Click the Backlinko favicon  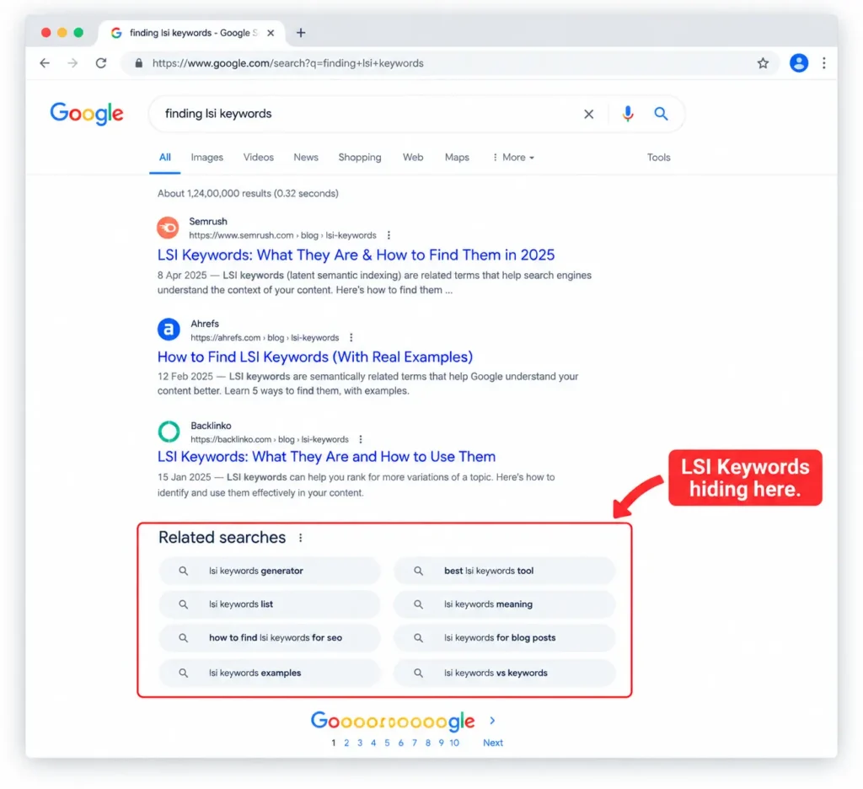[x=169, y=432]
